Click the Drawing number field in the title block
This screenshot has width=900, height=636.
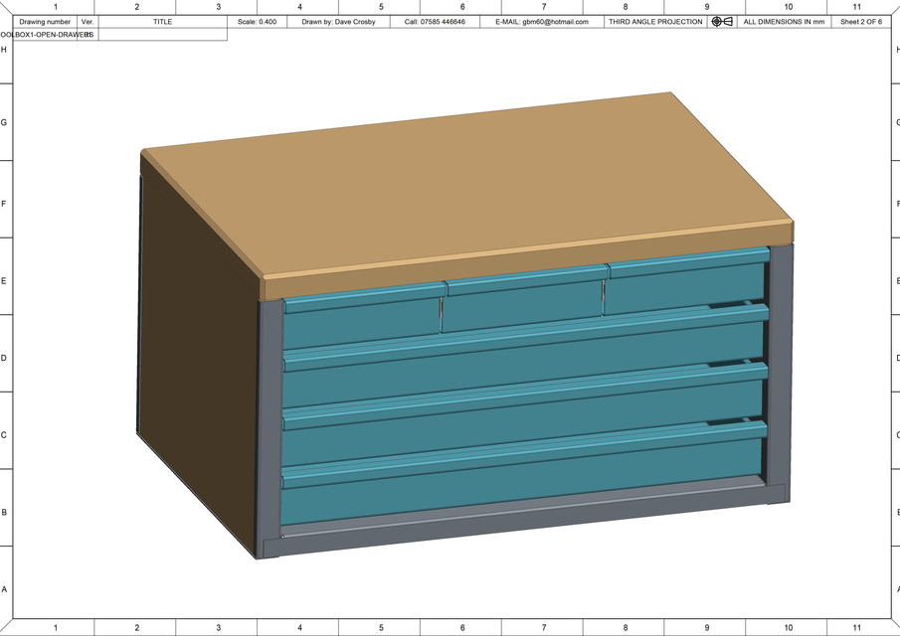45,21
